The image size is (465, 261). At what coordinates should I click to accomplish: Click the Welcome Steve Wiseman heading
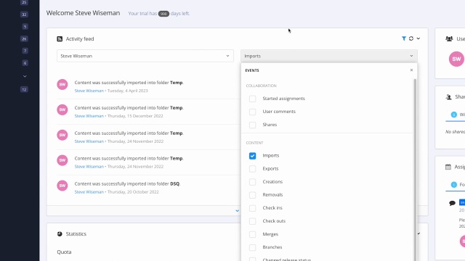click(x=83, y=13)
